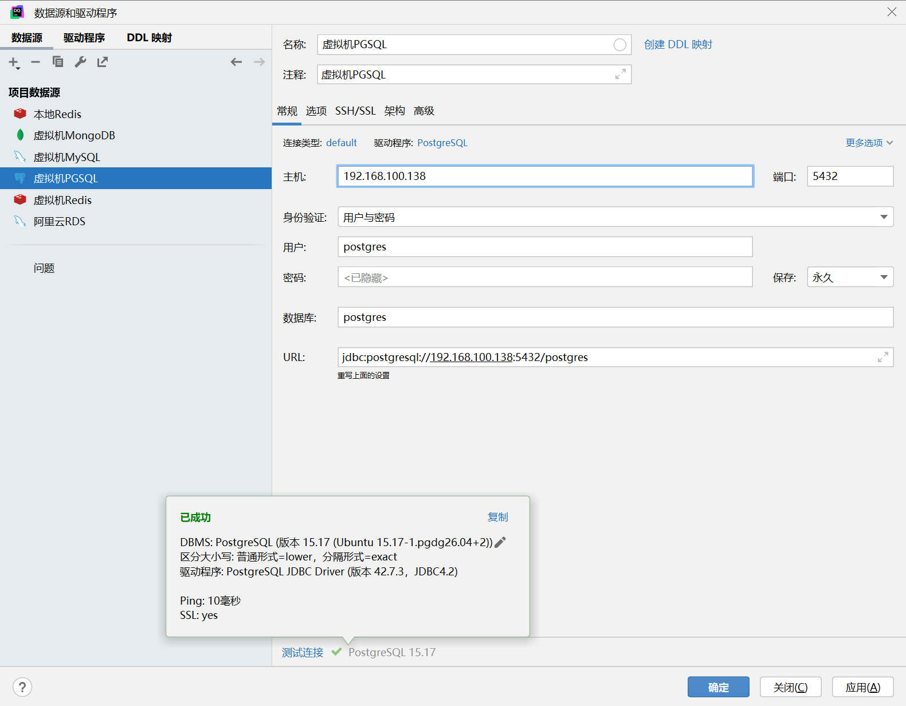Change connection type default link

click(342, 143)
